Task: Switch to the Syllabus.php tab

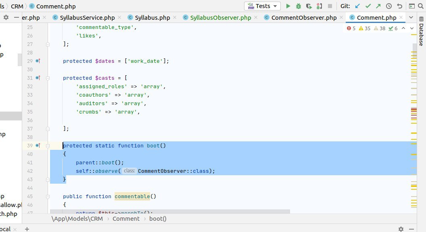Action: (152, 18)
